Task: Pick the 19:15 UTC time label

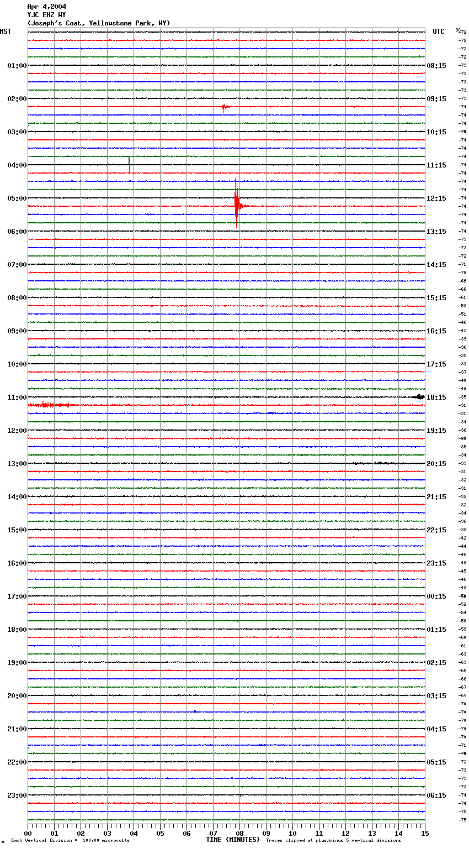Action: coord(436,431)
